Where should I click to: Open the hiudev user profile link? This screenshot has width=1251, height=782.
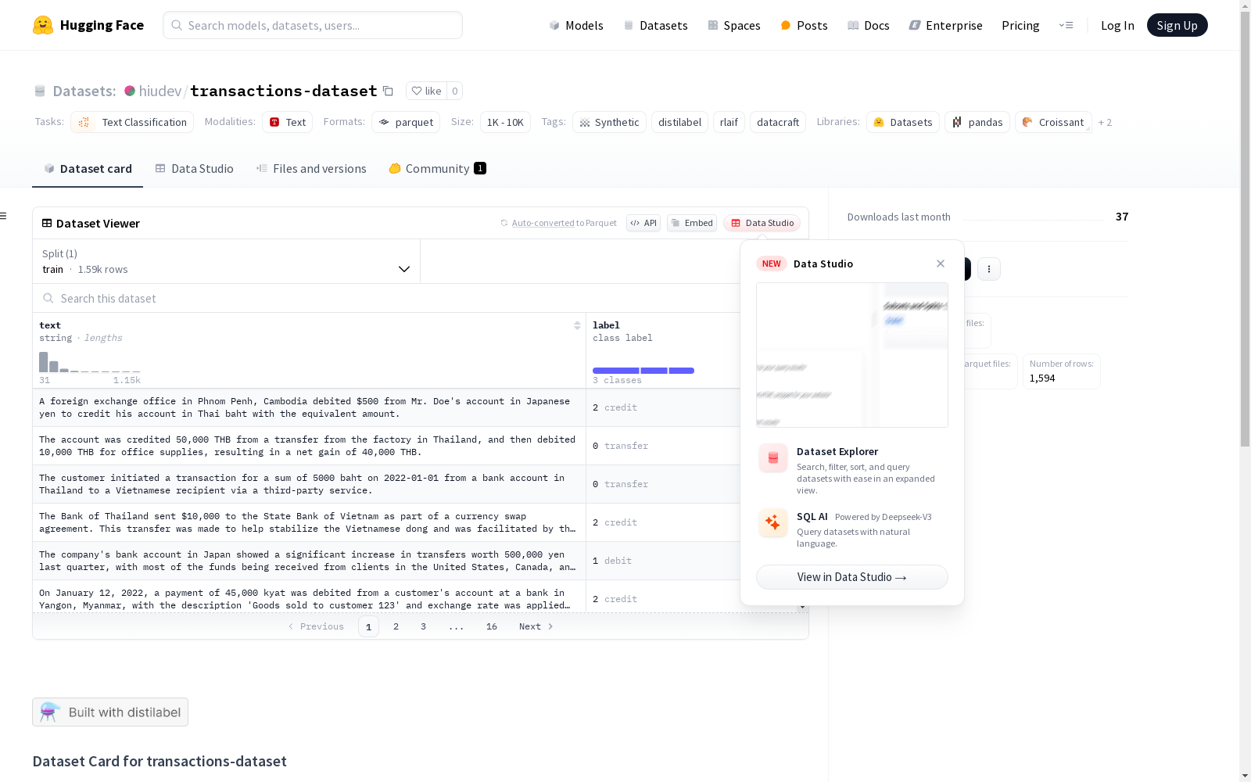click(x=160, y=91)
